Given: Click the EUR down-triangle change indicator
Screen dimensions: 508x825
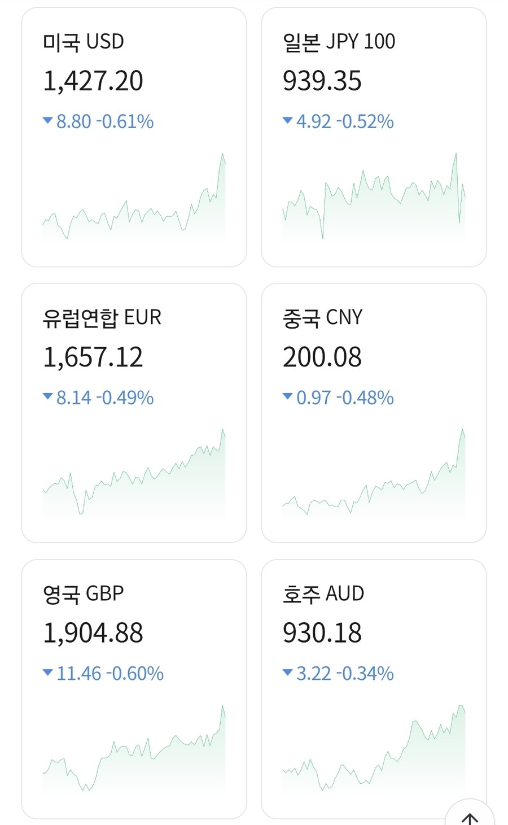Looking at the screenshot, I should coord(48,397).
